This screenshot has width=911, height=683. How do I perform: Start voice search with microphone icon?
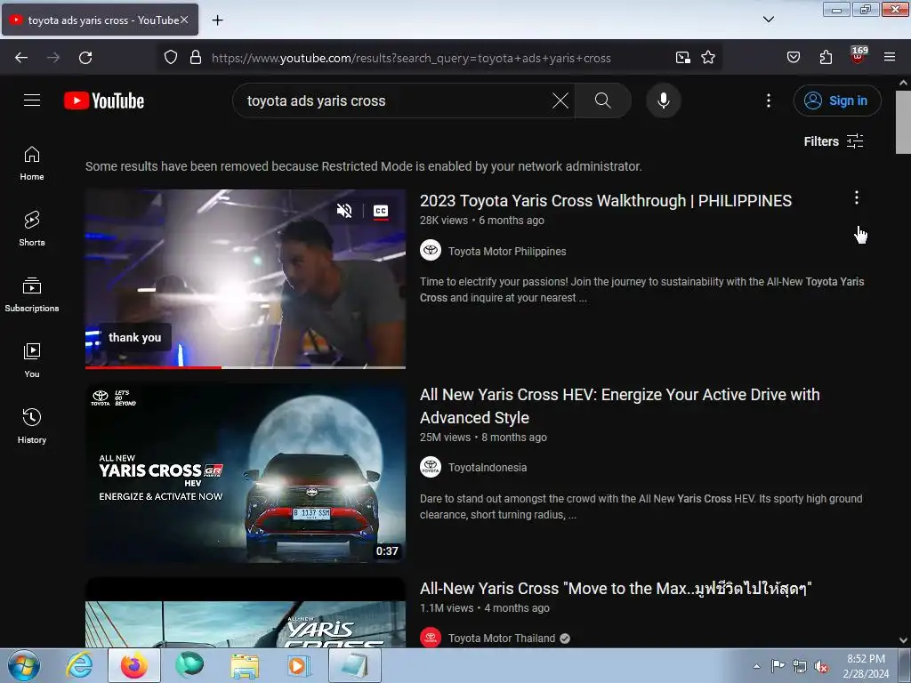[663, 100]
